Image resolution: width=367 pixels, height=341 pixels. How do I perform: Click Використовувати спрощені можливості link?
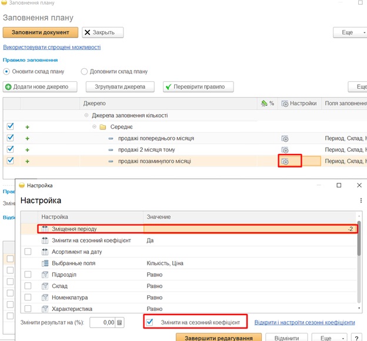pos(52,47)
